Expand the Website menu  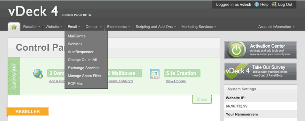[x=54, y=27]
